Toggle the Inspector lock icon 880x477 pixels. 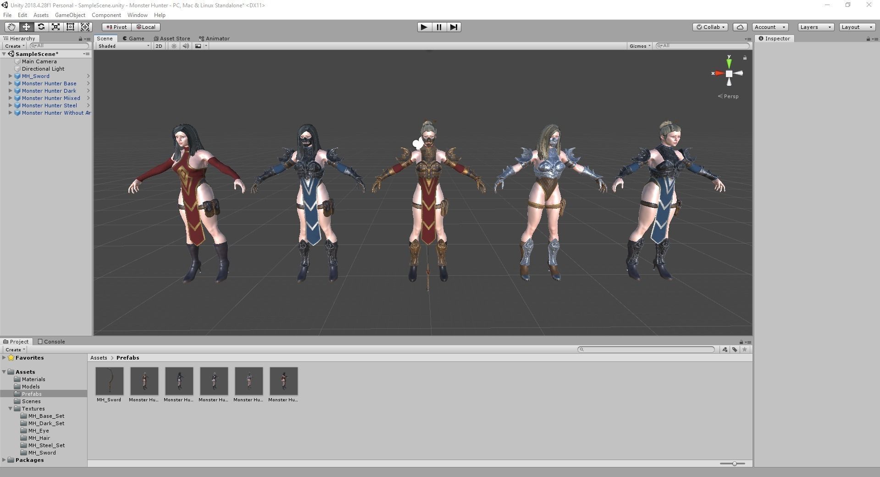pyautogui.click(x=868, y=39)
